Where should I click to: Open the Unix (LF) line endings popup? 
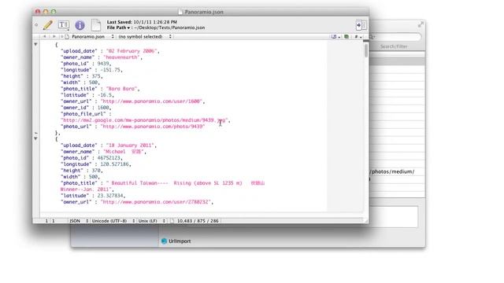(x=152, y=221)
